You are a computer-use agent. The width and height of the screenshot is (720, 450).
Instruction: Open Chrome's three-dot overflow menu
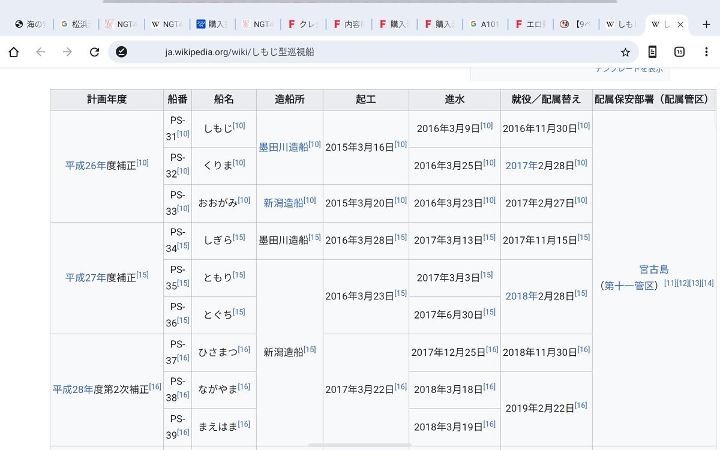click(706, 52)
